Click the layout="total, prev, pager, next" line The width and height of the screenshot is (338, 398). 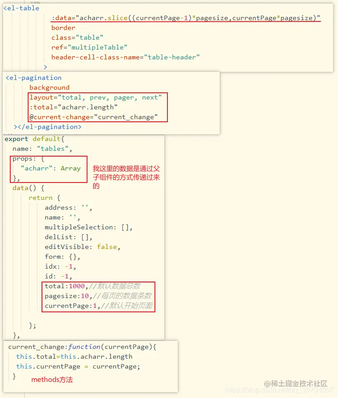(x=96, y=97)
